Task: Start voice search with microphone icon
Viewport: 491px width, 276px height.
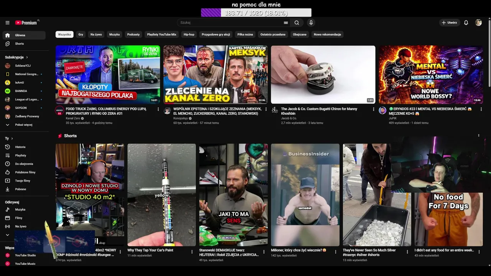Action: pyautogui.click(x=311, y=23)
